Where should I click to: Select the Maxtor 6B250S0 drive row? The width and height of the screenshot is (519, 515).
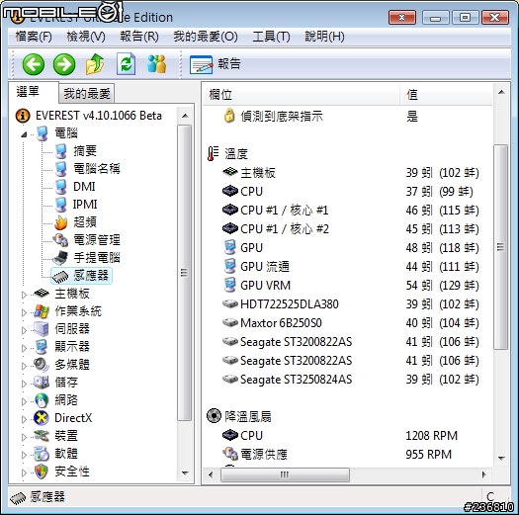pyautogui.click(x=348, y=323)
